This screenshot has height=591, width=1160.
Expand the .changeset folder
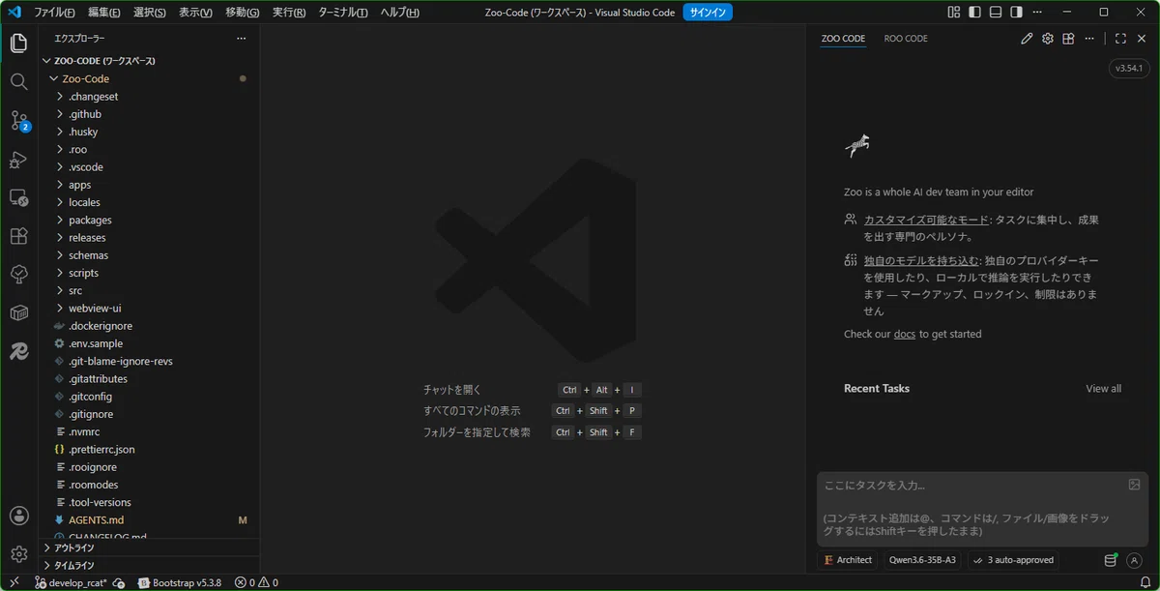(x=149, y=97)
